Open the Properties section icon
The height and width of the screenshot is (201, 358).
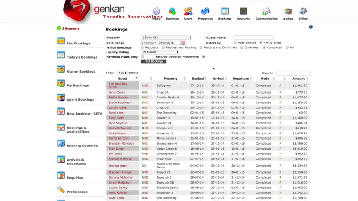[205, 11]
